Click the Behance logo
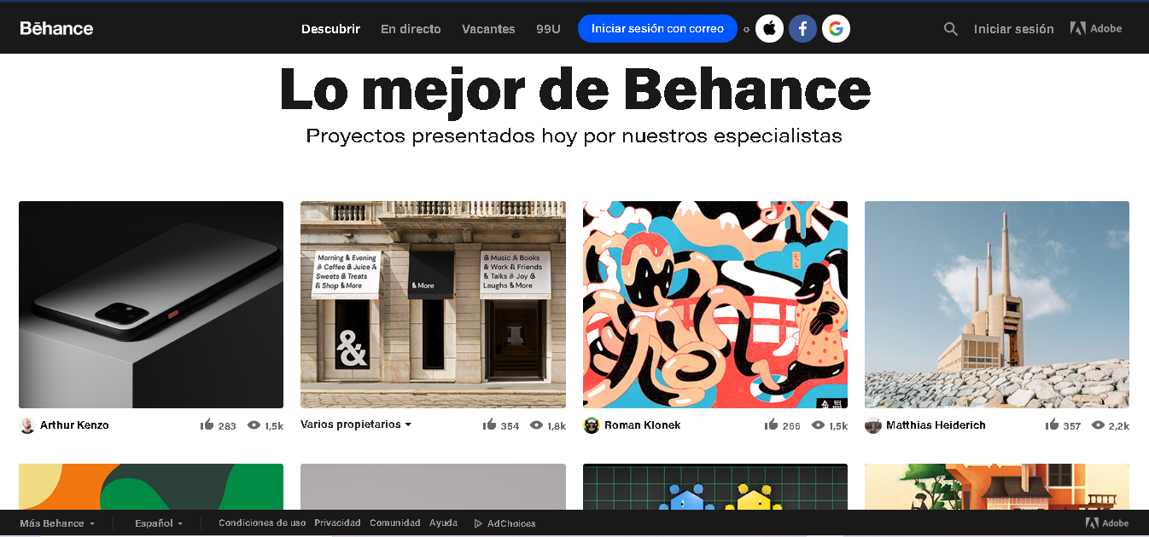 (x=56, y=28)
